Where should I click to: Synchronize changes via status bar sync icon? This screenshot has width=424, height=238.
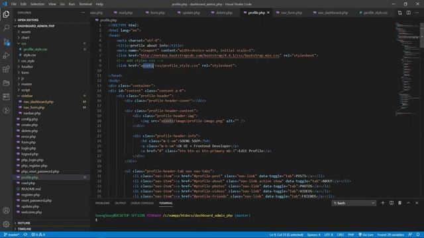[x=25, y=235]
